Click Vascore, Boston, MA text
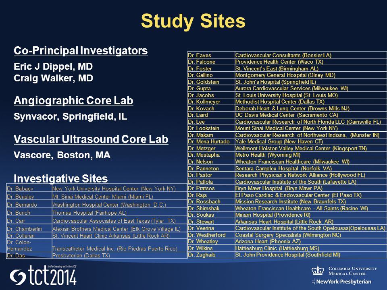 62,155
